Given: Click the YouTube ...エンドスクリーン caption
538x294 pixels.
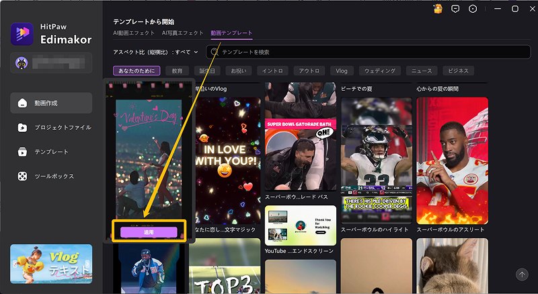Looking at the screenshot, I should [299, 251].
